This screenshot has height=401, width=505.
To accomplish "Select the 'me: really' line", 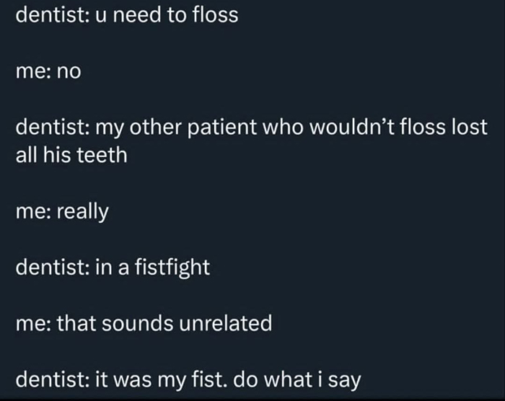I will (x=61, y=211).
